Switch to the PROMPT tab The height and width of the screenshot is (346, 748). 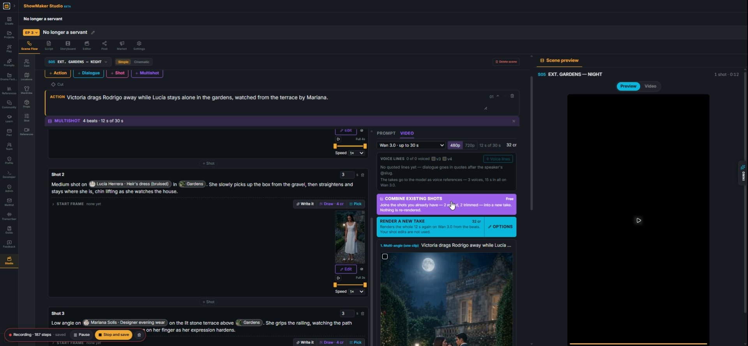click(x=386, y=133)
